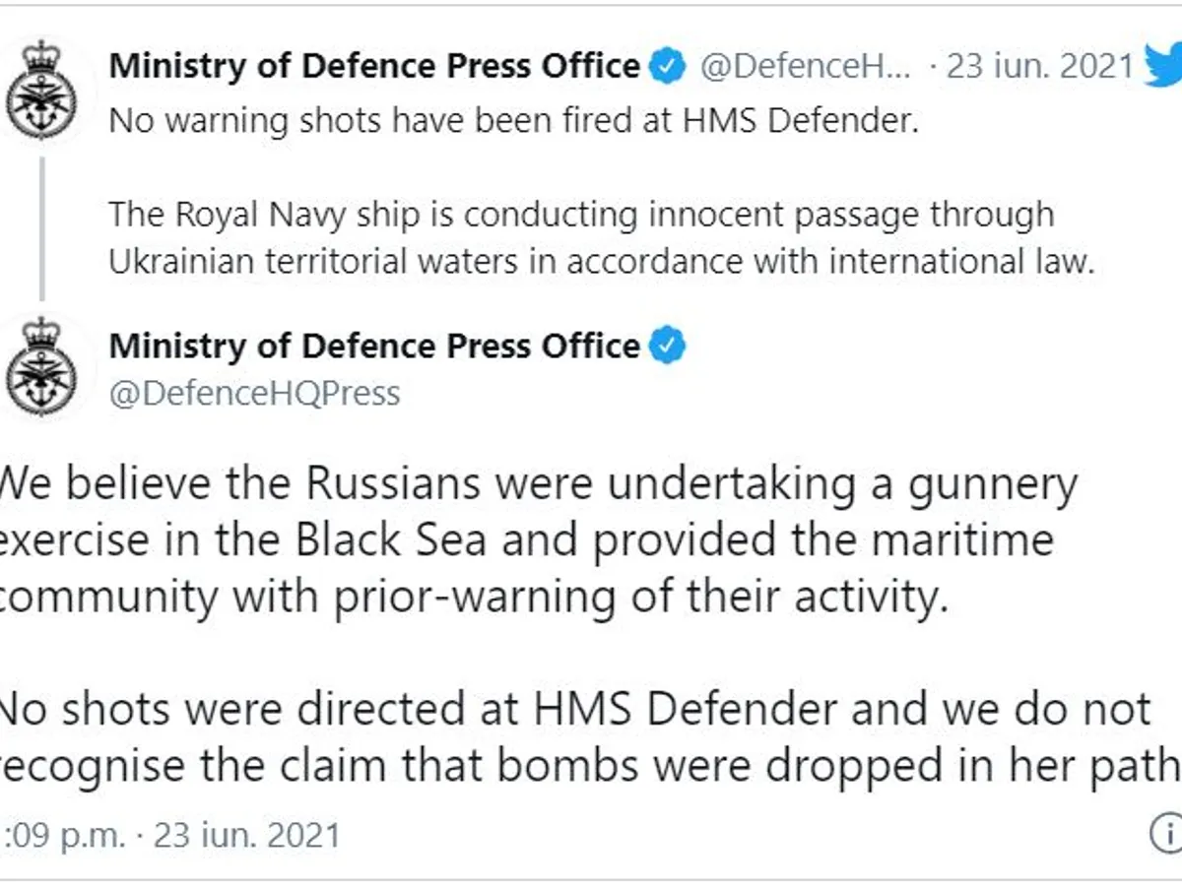The image size is (1182, 886).
Task: Open the Ministry of Defence Press Office name above @DefenceHQPress
Action: point(374,347)
